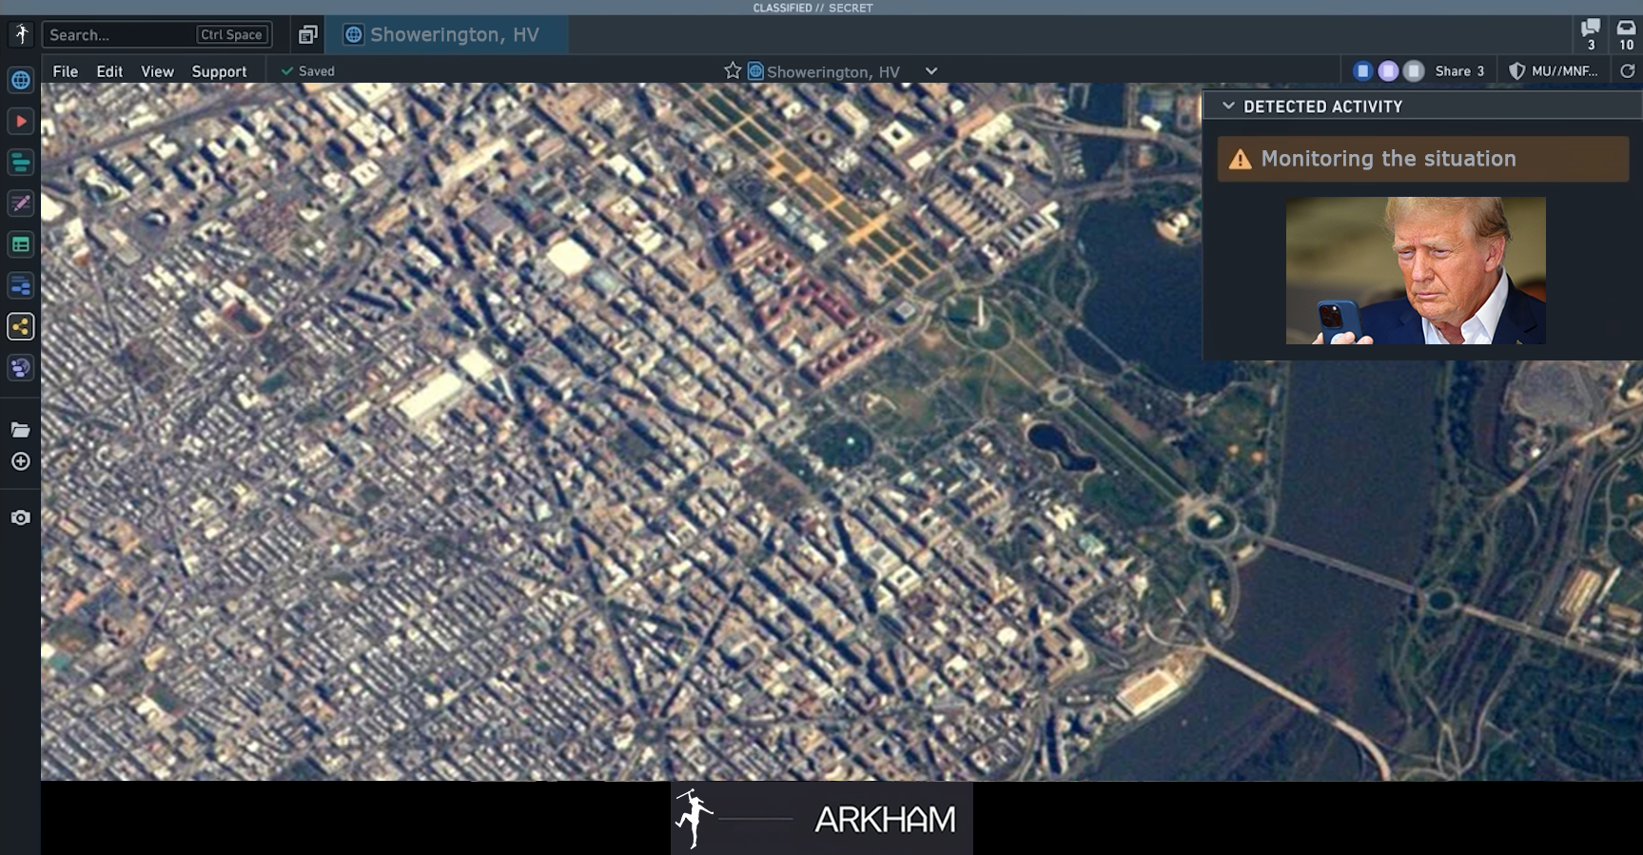Open the Support menu

pos(219,71)
